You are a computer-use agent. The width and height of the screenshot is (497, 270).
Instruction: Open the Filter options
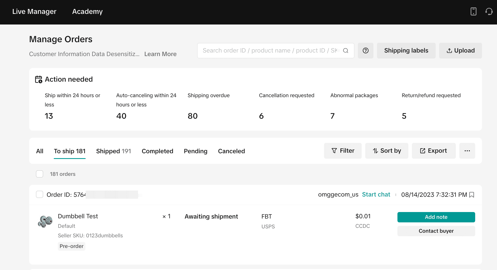click(x=343, y=151)
